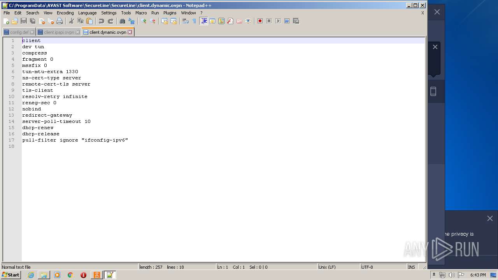Screen dimensions: 498x280
Task: Open Windows Start menu
Action: [x=11, y=275]
